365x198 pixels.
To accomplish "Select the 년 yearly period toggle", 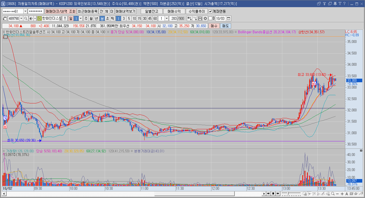I will [96, 18].
